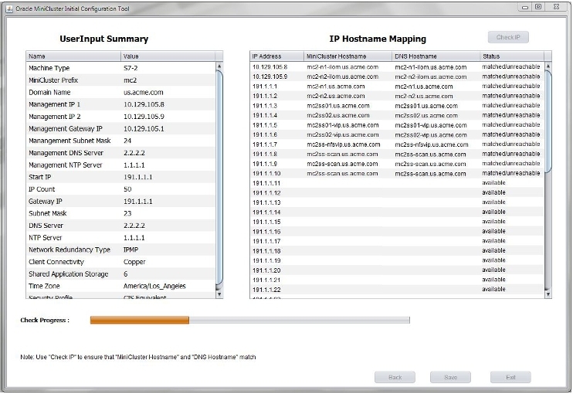Image resolution: width=573 pixels, height=394 pixels.
Task: Click the MiniCluster Hostname column header
Action: [x=348, y=56]
